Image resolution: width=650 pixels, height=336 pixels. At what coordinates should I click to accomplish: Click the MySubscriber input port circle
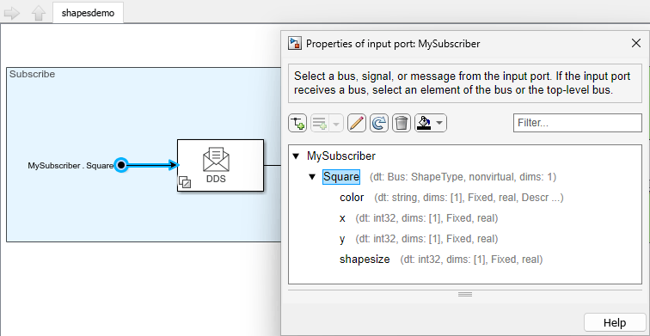pyautogui.click(x=121, y=165)
